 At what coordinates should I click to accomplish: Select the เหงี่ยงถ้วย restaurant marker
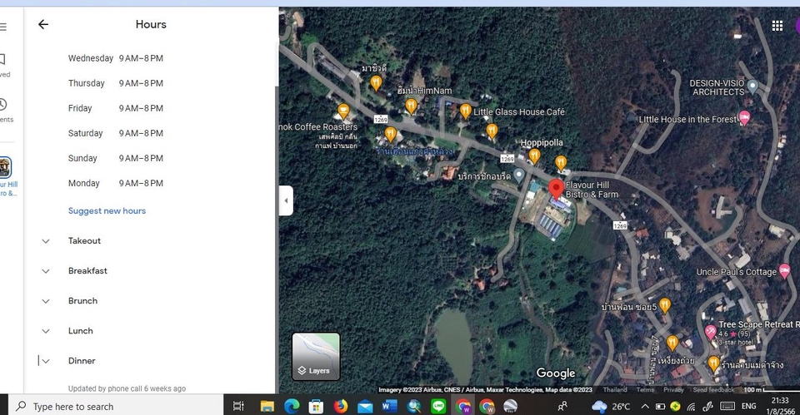tap(672, 343)
